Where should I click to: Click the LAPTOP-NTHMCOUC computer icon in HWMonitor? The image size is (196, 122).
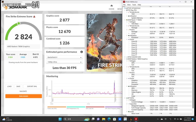click(125, 8)
